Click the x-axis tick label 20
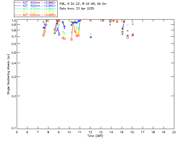Viewport: 179px width, 143px height. [x=174, y=132]
